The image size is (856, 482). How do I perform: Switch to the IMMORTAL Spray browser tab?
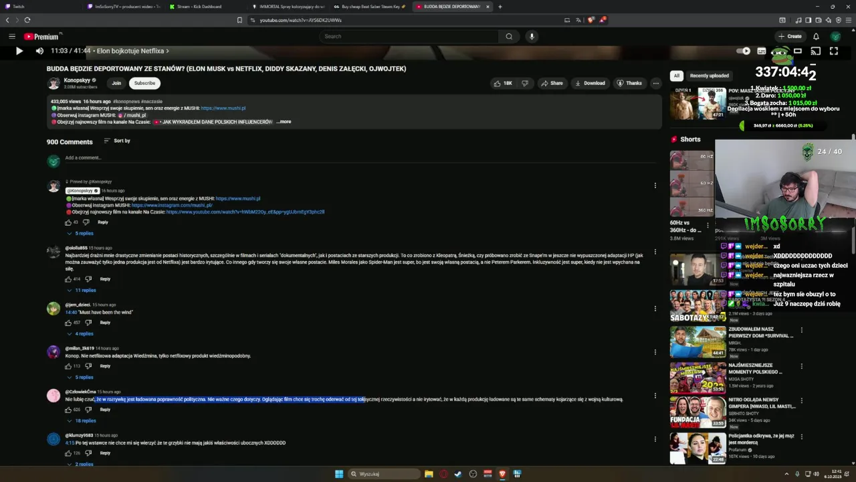pyautogui.click(x=288, y=7)
